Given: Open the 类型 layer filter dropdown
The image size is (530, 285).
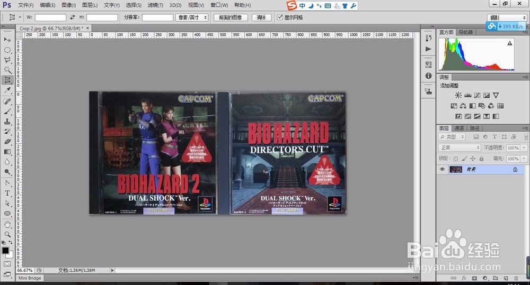Looking at the screenshot, I should (452, 137).
